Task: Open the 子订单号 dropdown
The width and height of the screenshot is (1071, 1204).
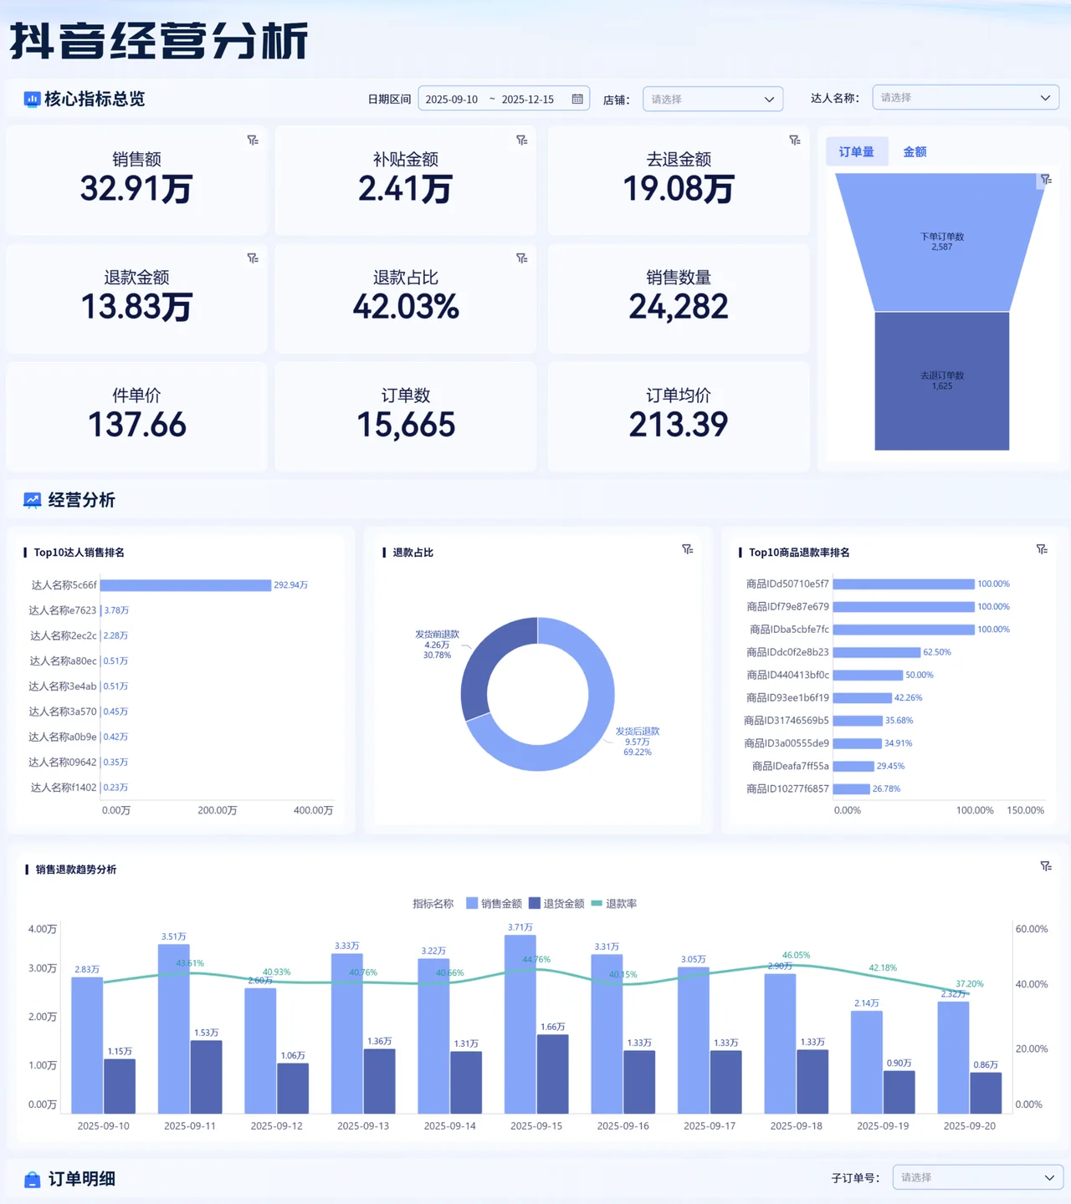Action: [978, 1177]
